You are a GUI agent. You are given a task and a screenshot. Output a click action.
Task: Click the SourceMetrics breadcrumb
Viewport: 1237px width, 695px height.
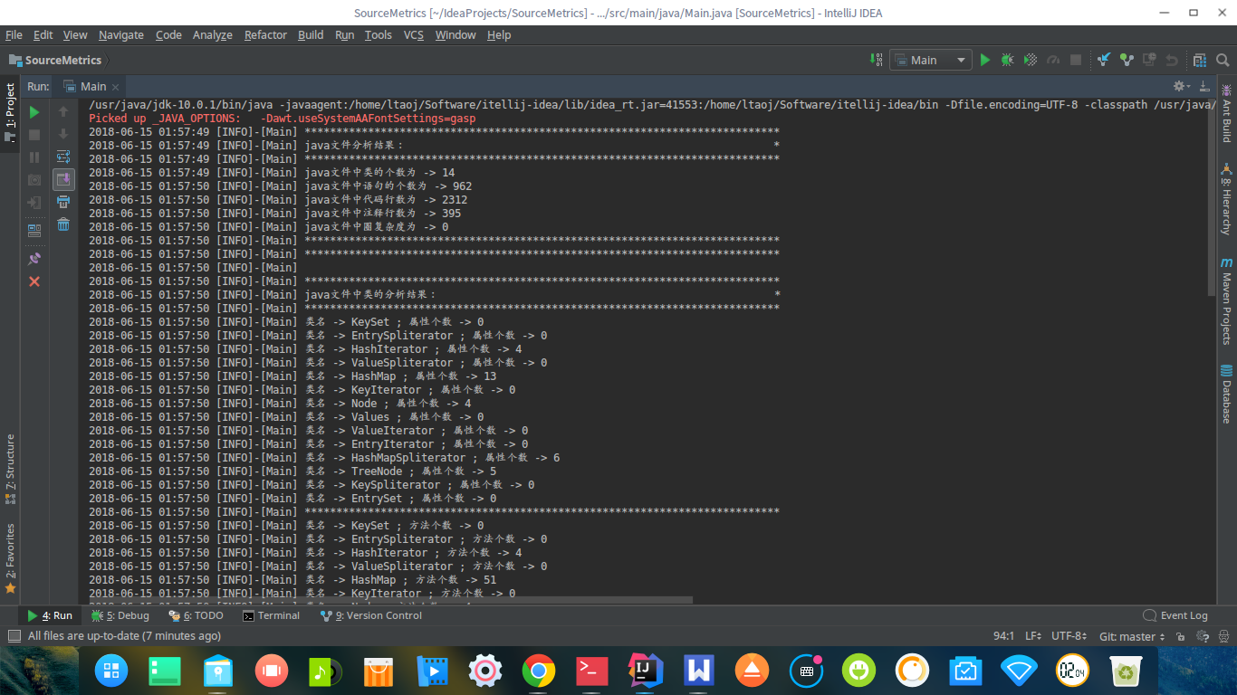pyautogui.click(x=56, y=60)
